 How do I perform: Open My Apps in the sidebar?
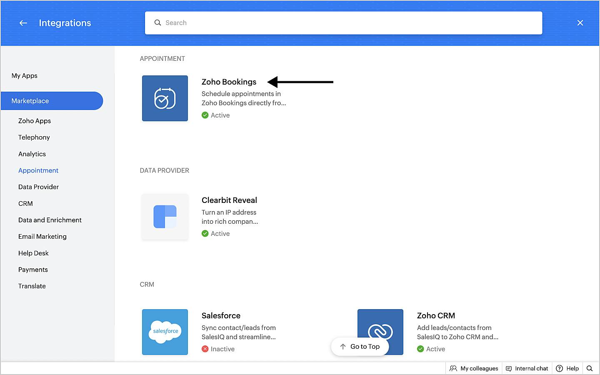coord(25,76)
